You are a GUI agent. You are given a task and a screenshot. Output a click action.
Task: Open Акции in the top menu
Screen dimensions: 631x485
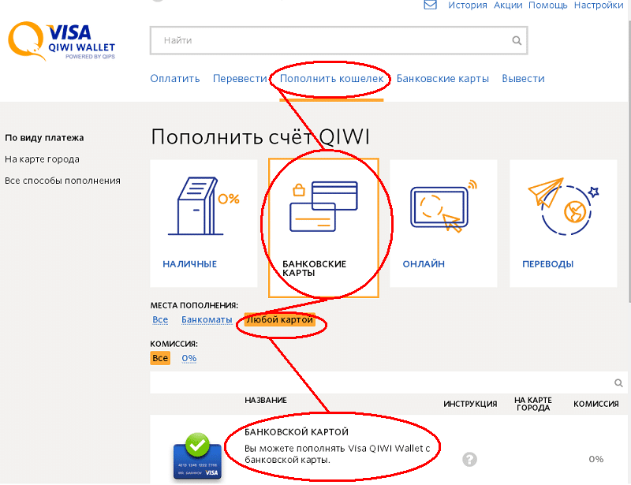(508, 6)
